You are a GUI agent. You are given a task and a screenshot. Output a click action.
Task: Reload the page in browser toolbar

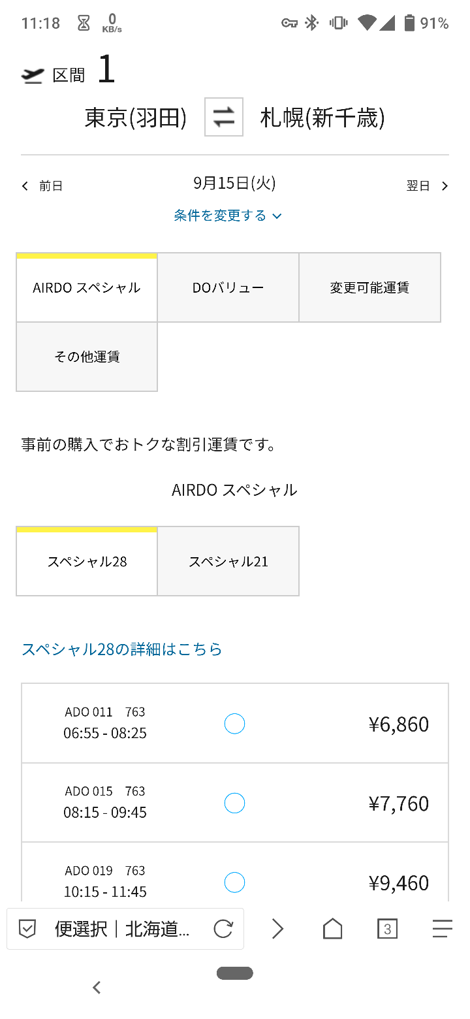coord(223,928)
